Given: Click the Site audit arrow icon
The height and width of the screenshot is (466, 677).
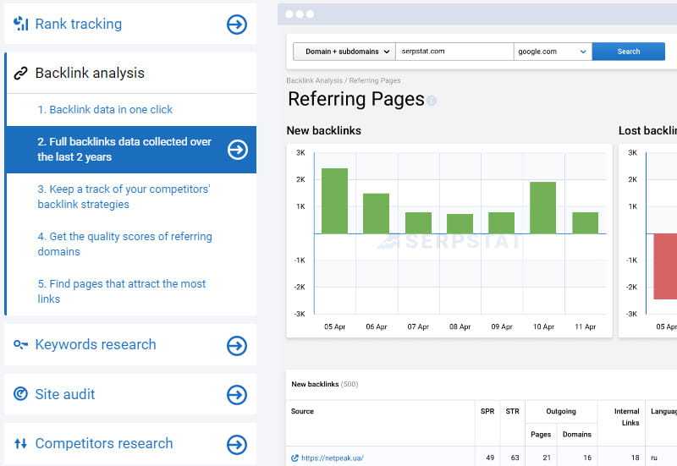Looking at the screenshot, I should (236, 395).
